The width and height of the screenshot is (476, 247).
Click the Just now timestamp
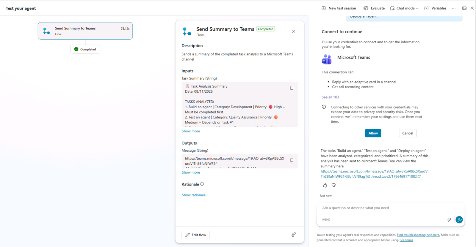click(325, 196)
